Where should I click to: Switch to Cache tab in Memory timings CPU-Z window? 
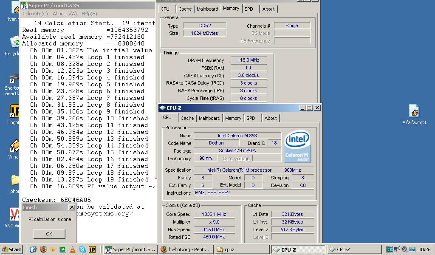[185, 9]
